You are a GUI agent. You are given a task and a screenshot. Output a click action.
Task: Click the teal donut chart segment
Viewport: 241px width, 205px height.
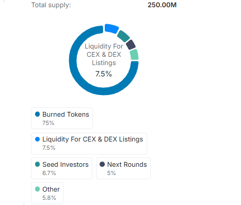pos(123,36)
